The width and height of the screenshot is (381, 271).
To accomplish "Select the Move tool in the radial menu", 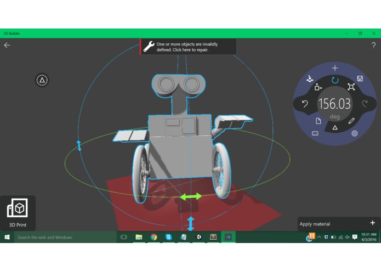I will (x=318, y=87).
